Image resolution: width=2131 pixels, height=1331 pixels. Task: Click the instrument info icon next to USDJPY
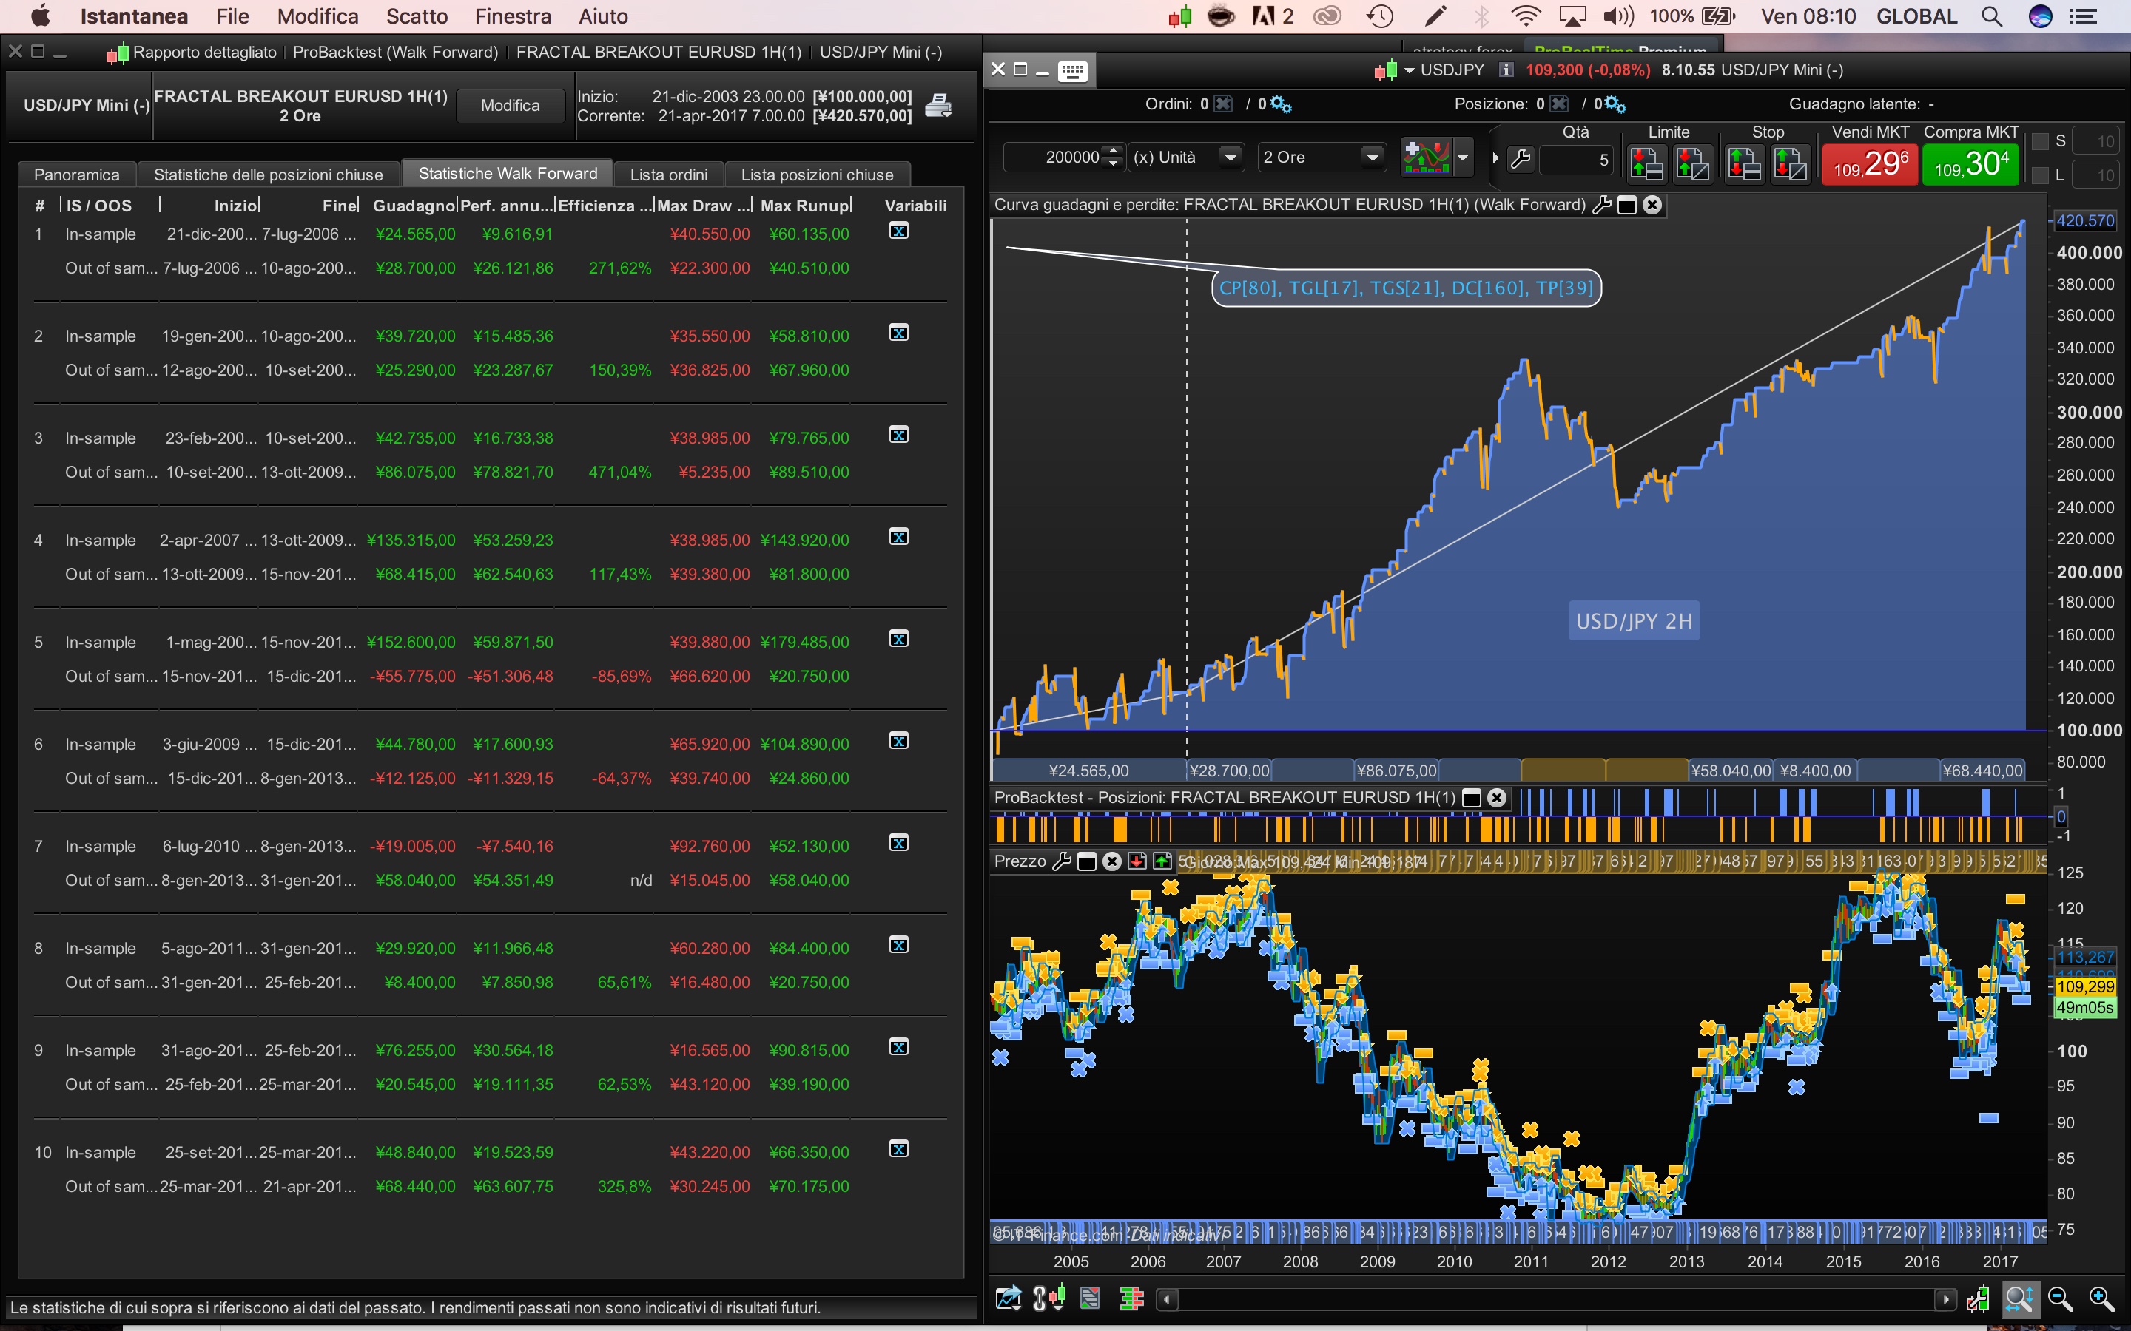tap(1506, 70)
